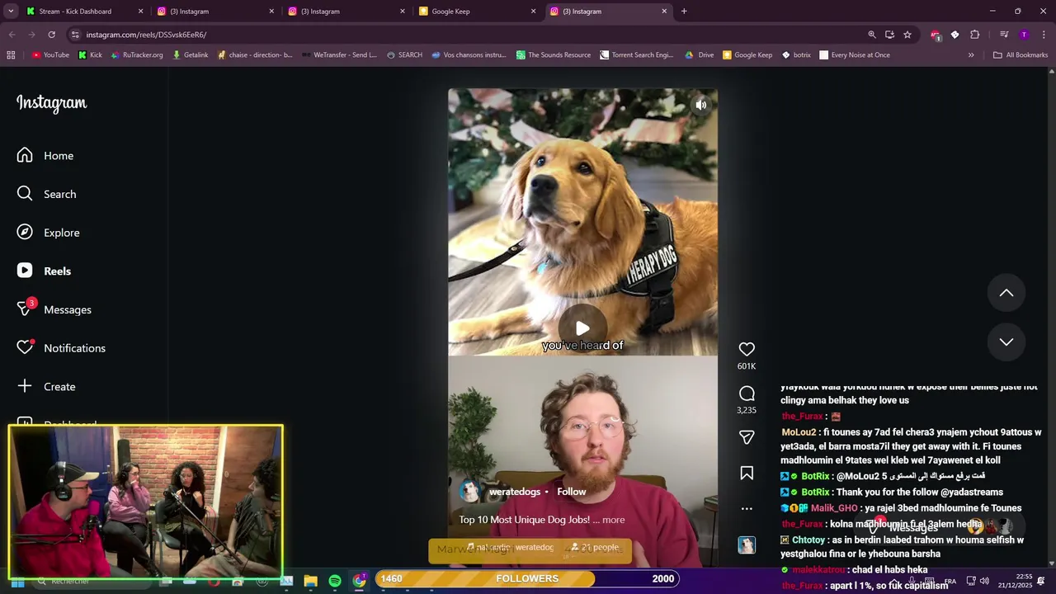This screenshot has width=1056, height=594.
Task: Open the All Bookmarks folder
Action: (x=1021, y=55)
